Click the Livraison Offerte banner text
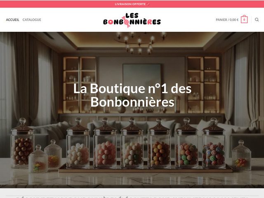The height and width of the screenshot is (198, 264). click(130, 4)
